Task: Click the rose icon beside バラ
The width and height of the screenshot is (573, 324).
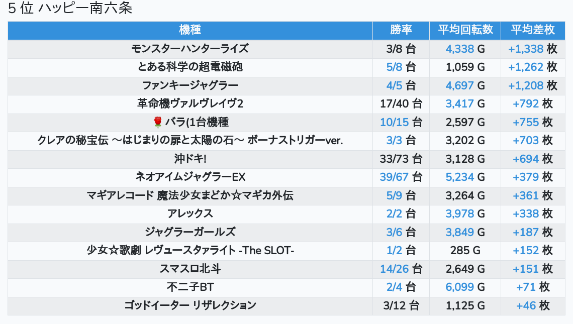Action: tap(158, 122)
